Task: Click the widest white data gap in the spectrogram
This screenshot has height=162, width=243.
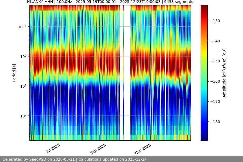Action: tap(127, 73)
